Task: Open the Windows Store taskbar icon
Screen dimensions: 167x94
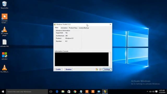Action: pos(69,92)
